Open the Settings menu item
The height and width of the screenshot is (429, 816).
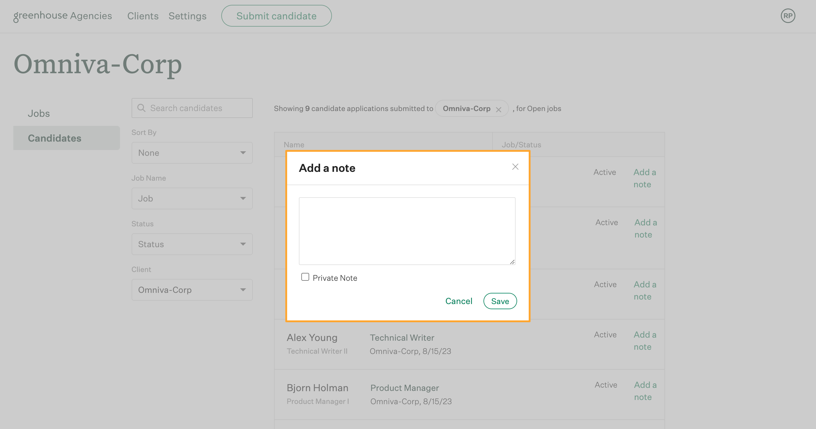click(188, 16)
